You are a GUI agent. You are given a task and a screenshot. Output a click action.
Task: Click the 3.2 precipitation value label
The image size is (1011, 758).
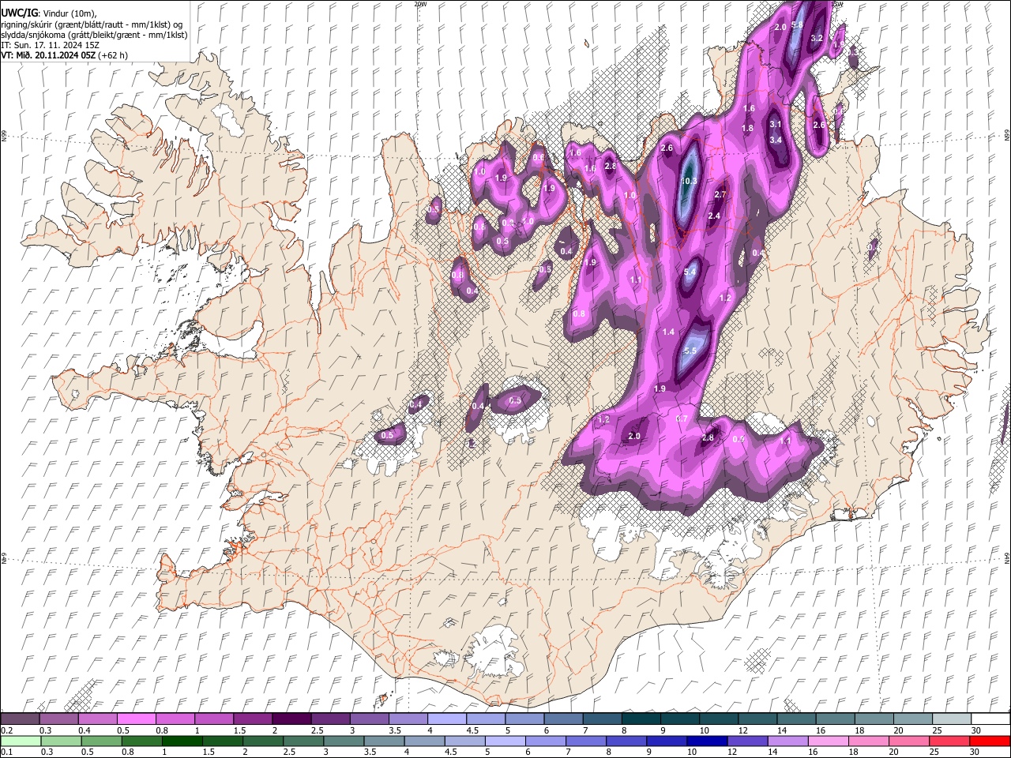[x=817, y=38]
